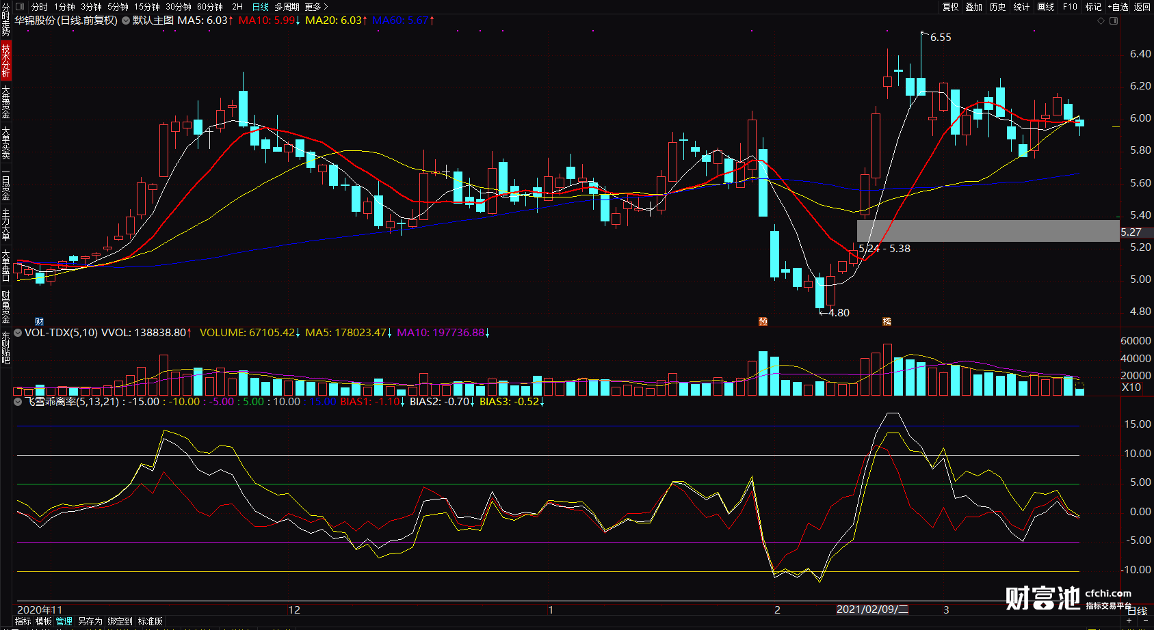The height and width of the screenshot is (630, 1154).
Task: Click the 管理 tab at bottom
Action: (64, 621)
